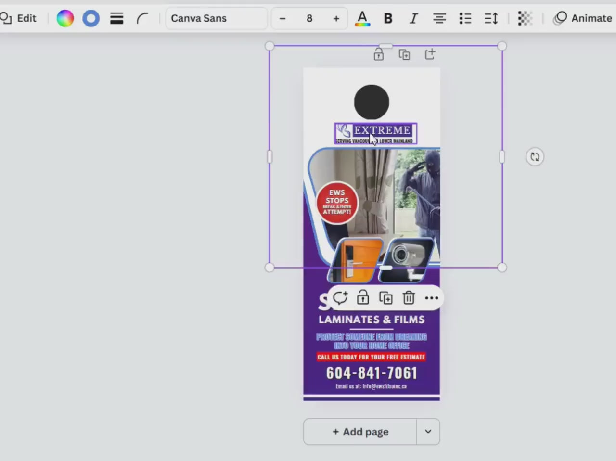616x461 pixels.
Task: Click the comment icon in floating toolbar
Action: pyautogui.click(x=340, y=298)
